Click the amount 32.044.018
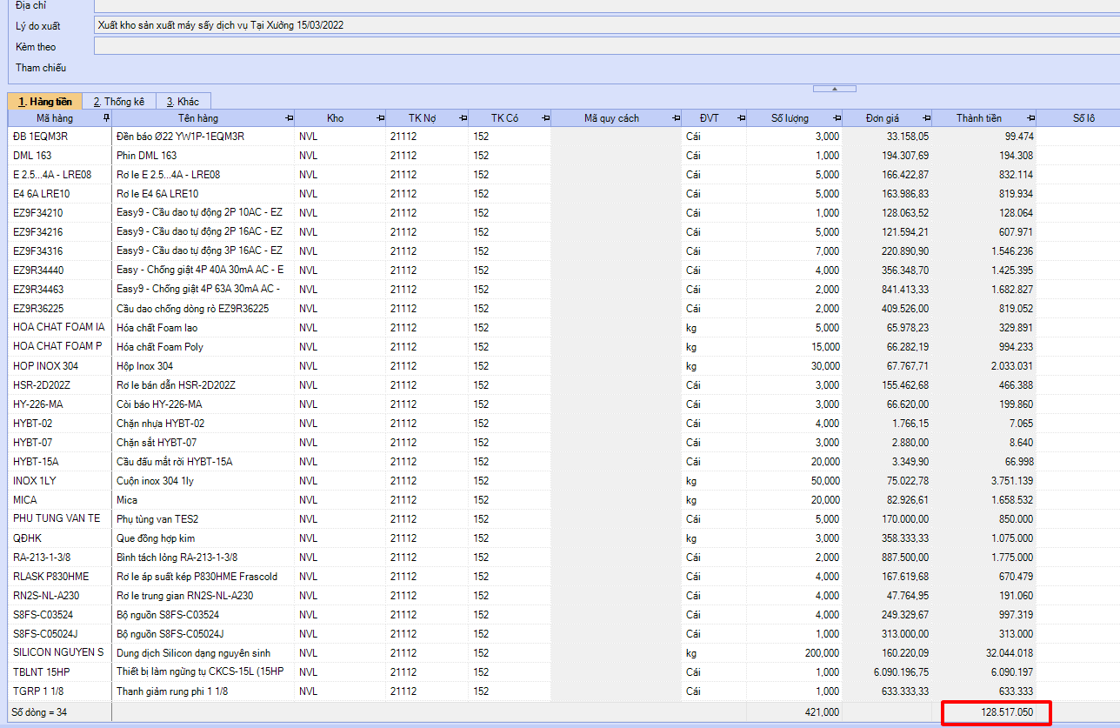 tap(1009, 653)
